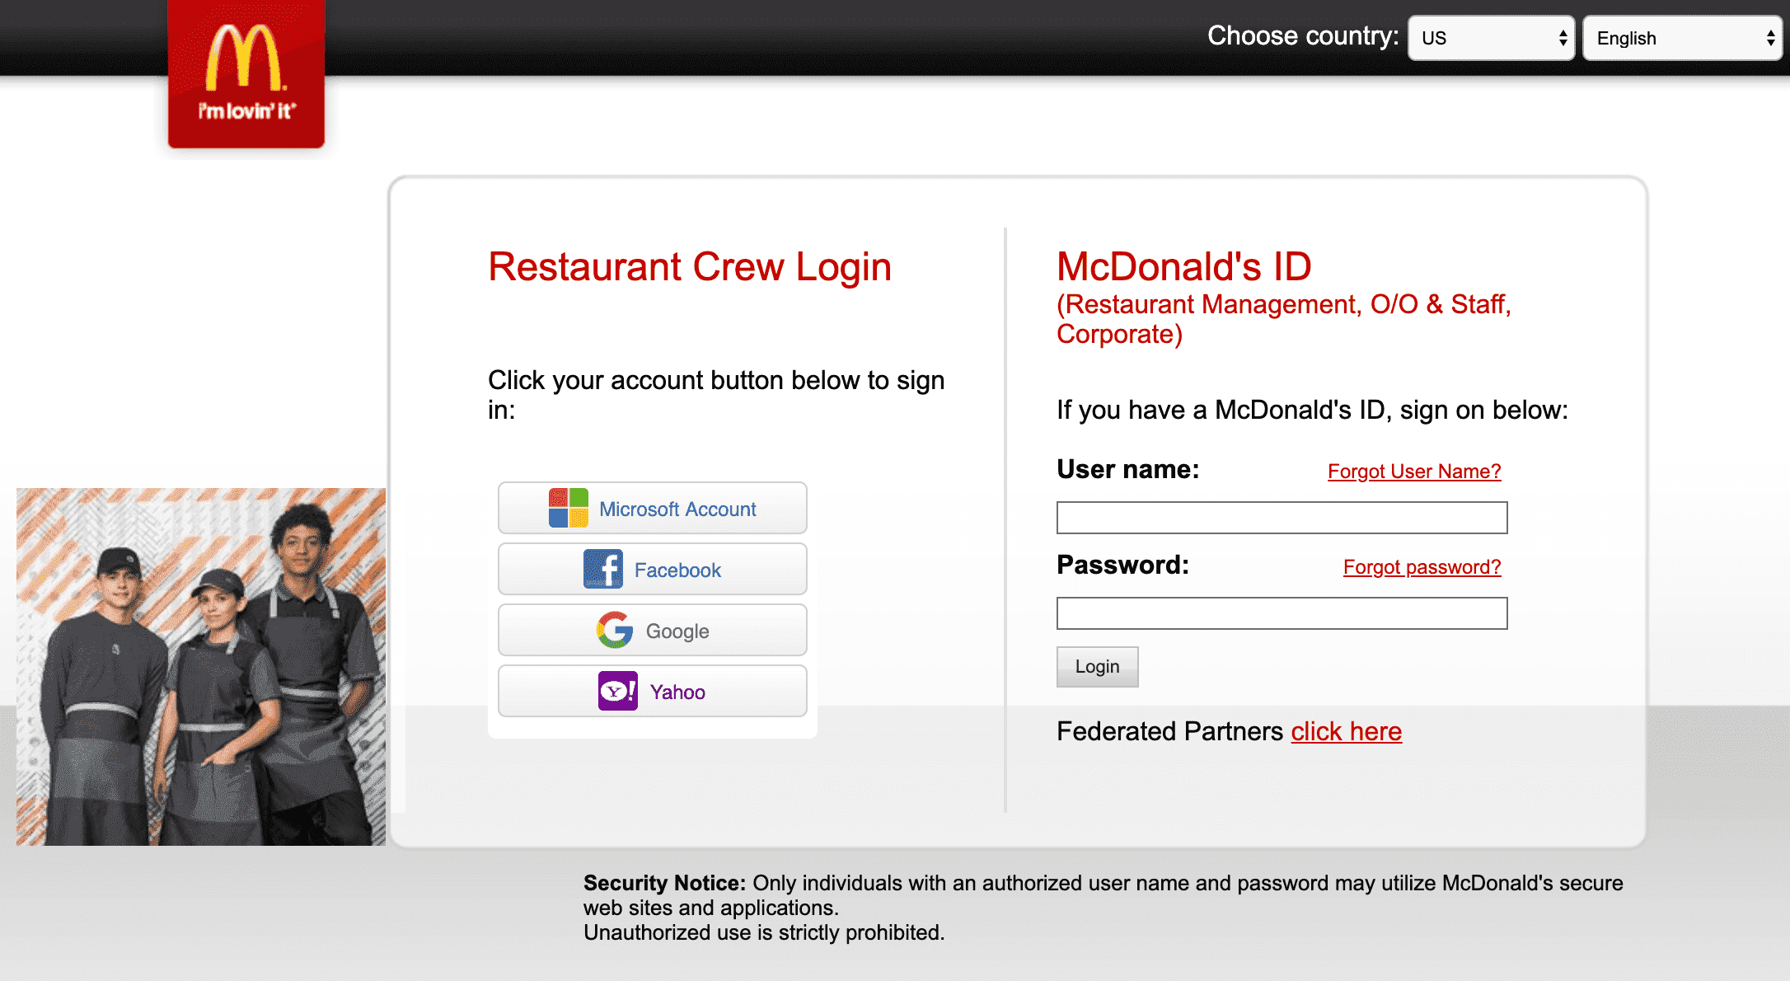Screen dimensions: 1790x981
Task: Click the 'Unauthorized use is strictly prohibited' text
Action: click(764, 932)
